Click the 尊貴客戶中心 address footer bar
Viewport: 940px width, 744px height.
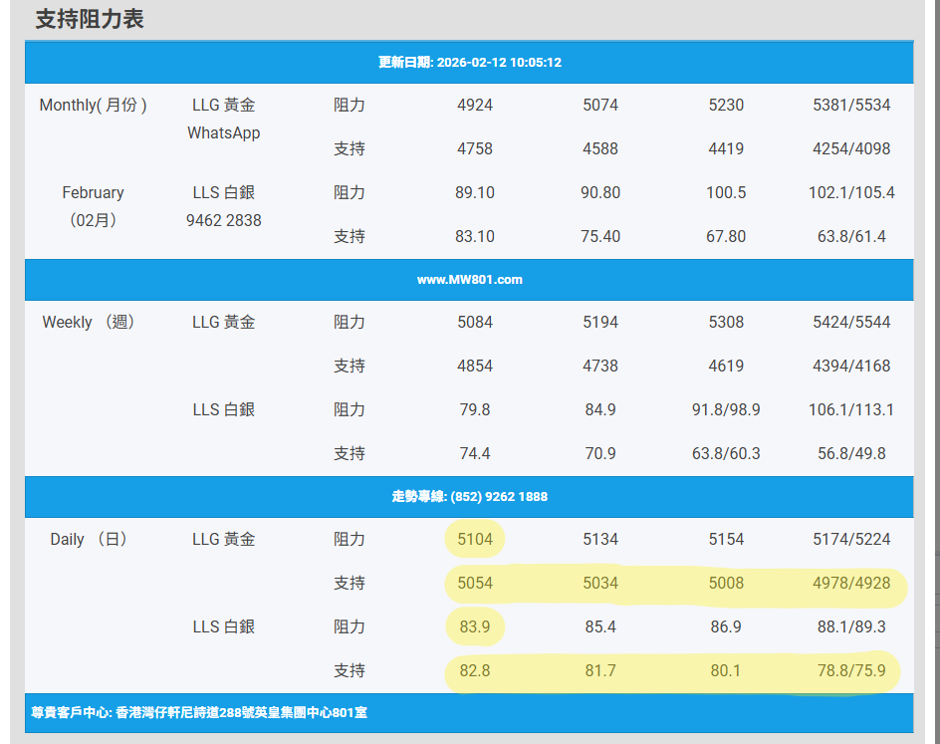[x=199, y=713]
